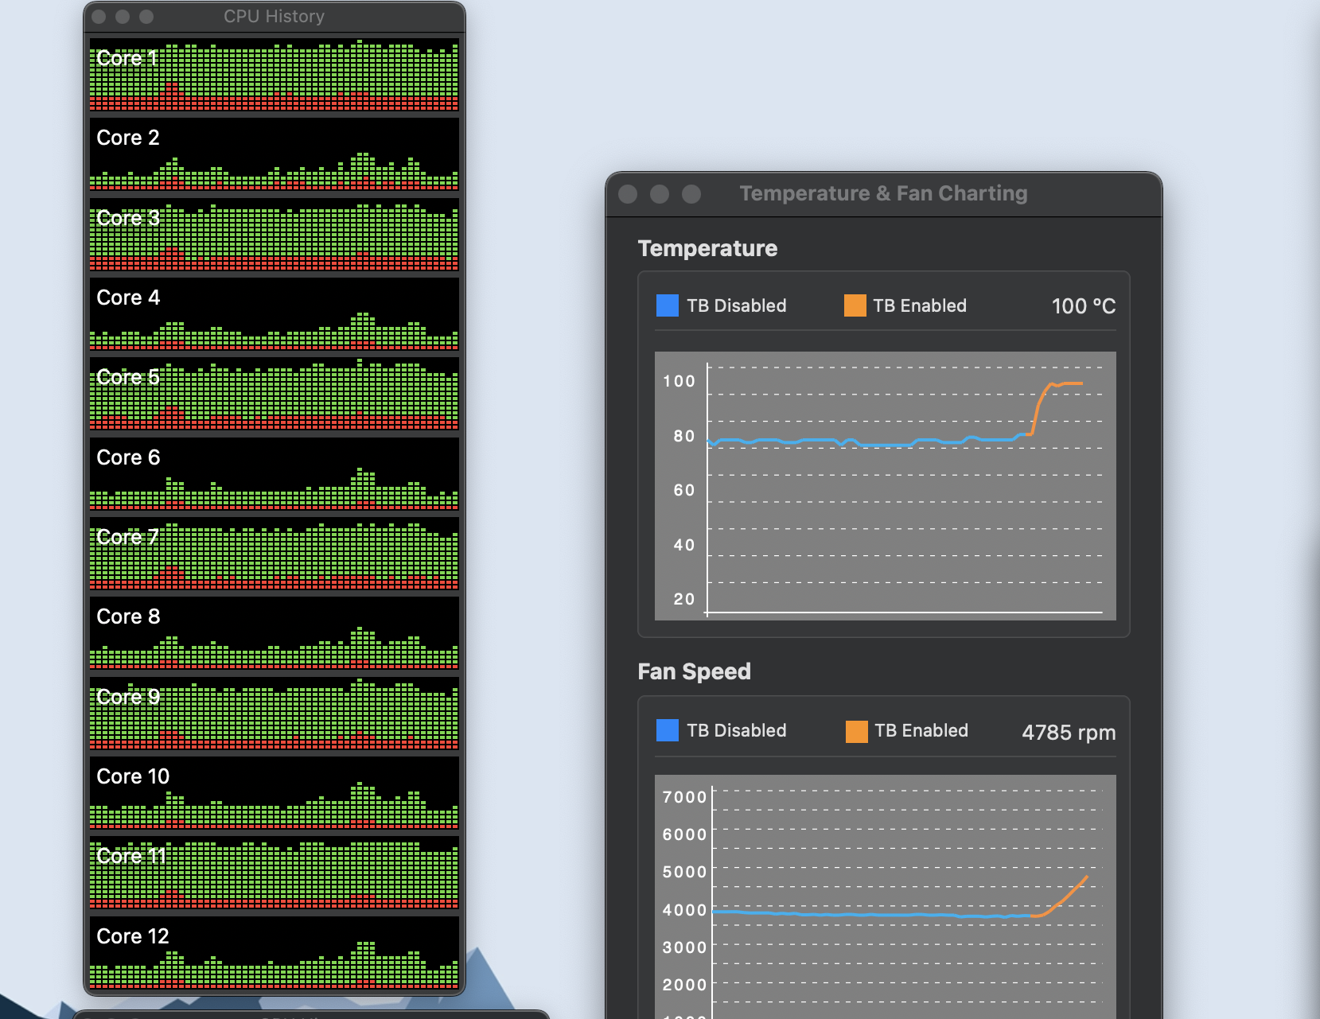Viewport: 1320px width, 1019px height.
Task: Close the CPU History window
Action: click(99, 17)
